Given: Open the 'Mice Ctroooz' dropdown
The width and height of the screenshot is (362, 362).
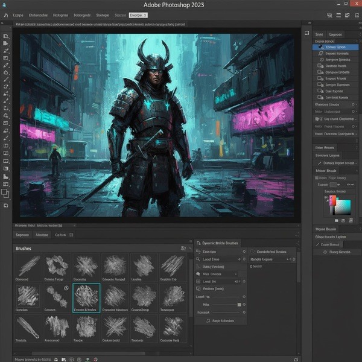Looking at the screenshot, I should (x=235, y=274).
